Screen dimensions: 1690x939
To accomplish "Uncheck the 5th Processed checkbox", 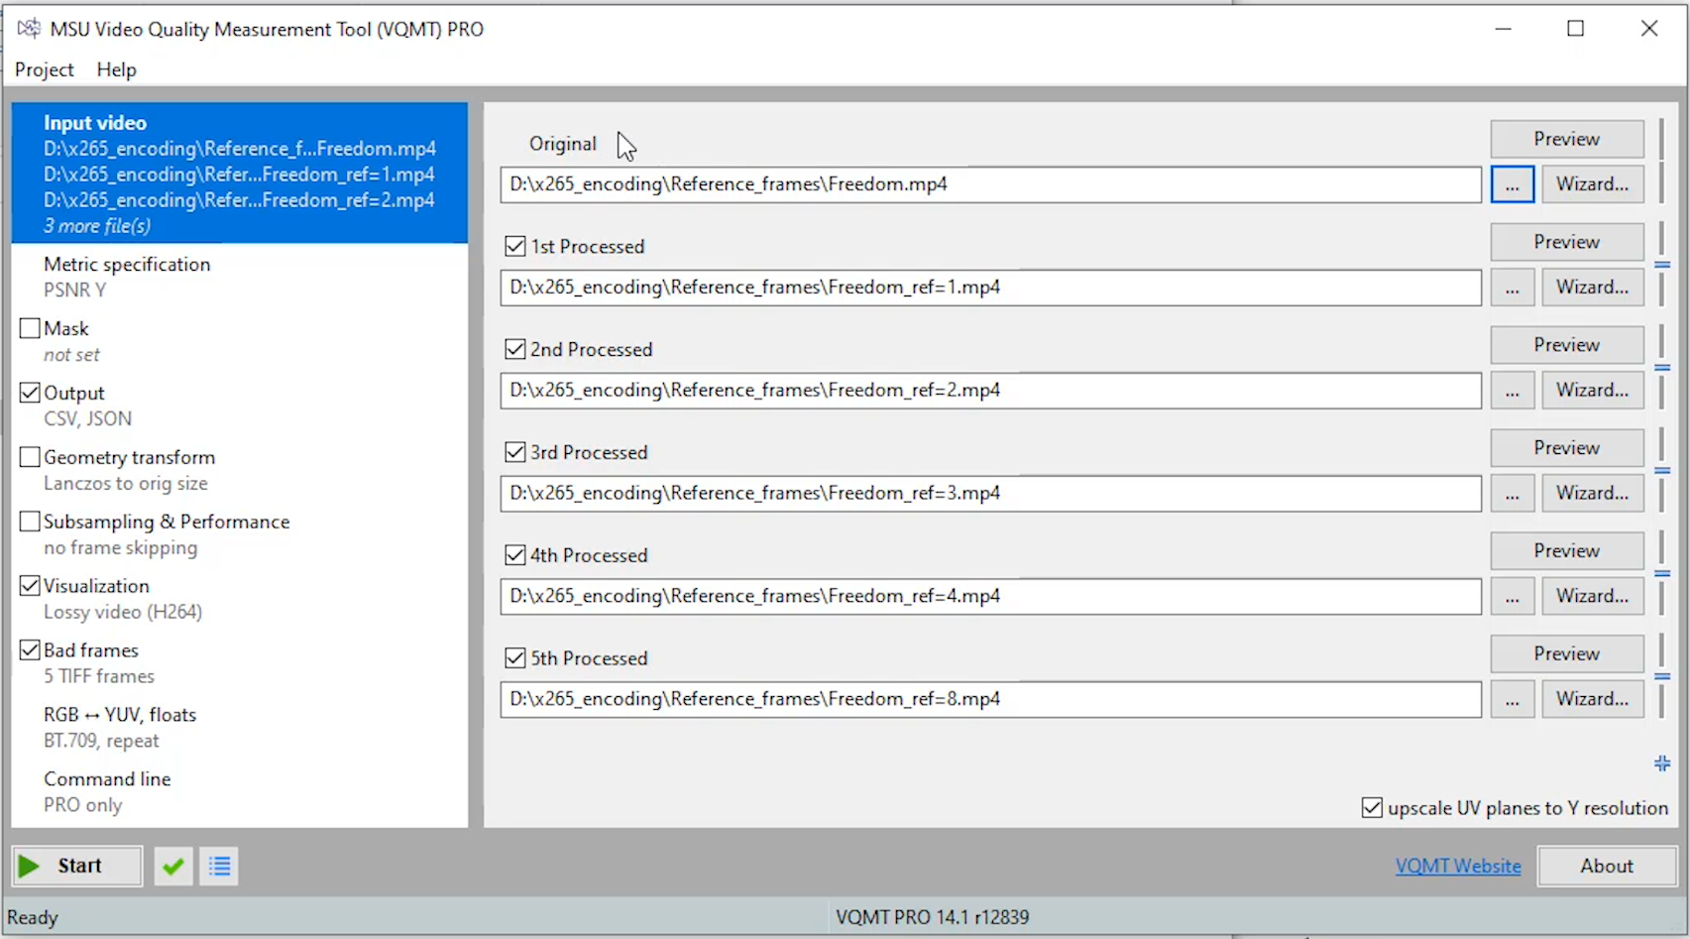I will pos(515,658).
